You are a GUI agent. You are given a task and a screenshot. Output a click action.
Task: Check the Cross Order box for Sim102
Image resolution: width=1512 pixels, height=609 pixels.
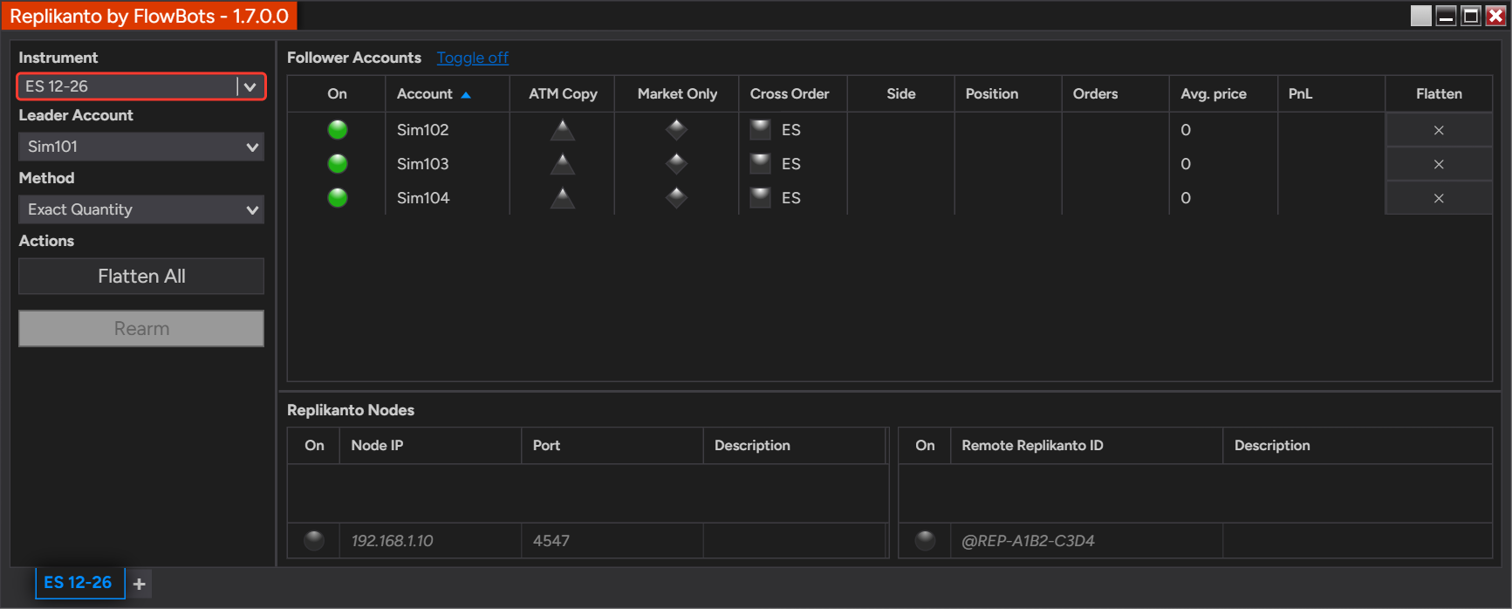click(x=761, y=130)
